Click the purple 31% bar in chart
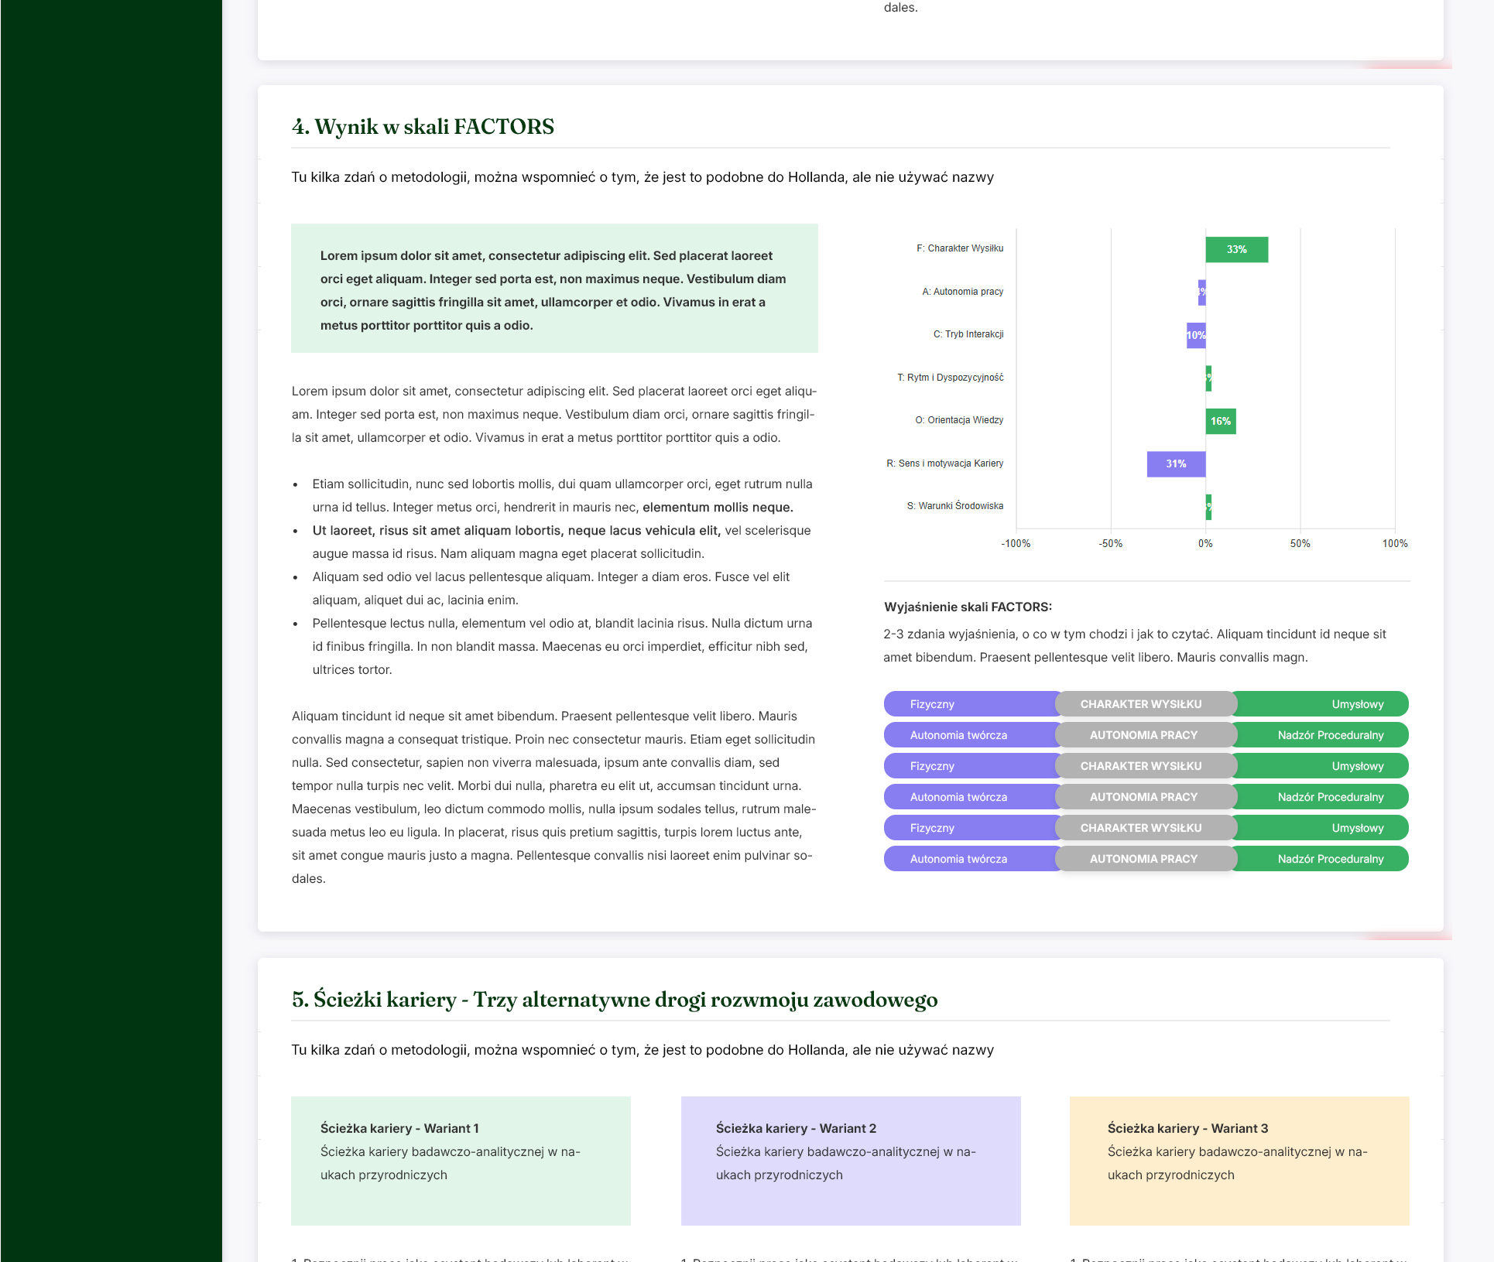 click(x=1176, y=463)
